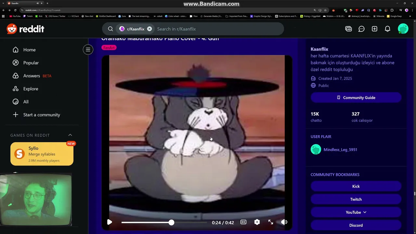Mute the Kaanflix tab audio icon
Viewport: 416px width, 234px height.
(38, 3)
